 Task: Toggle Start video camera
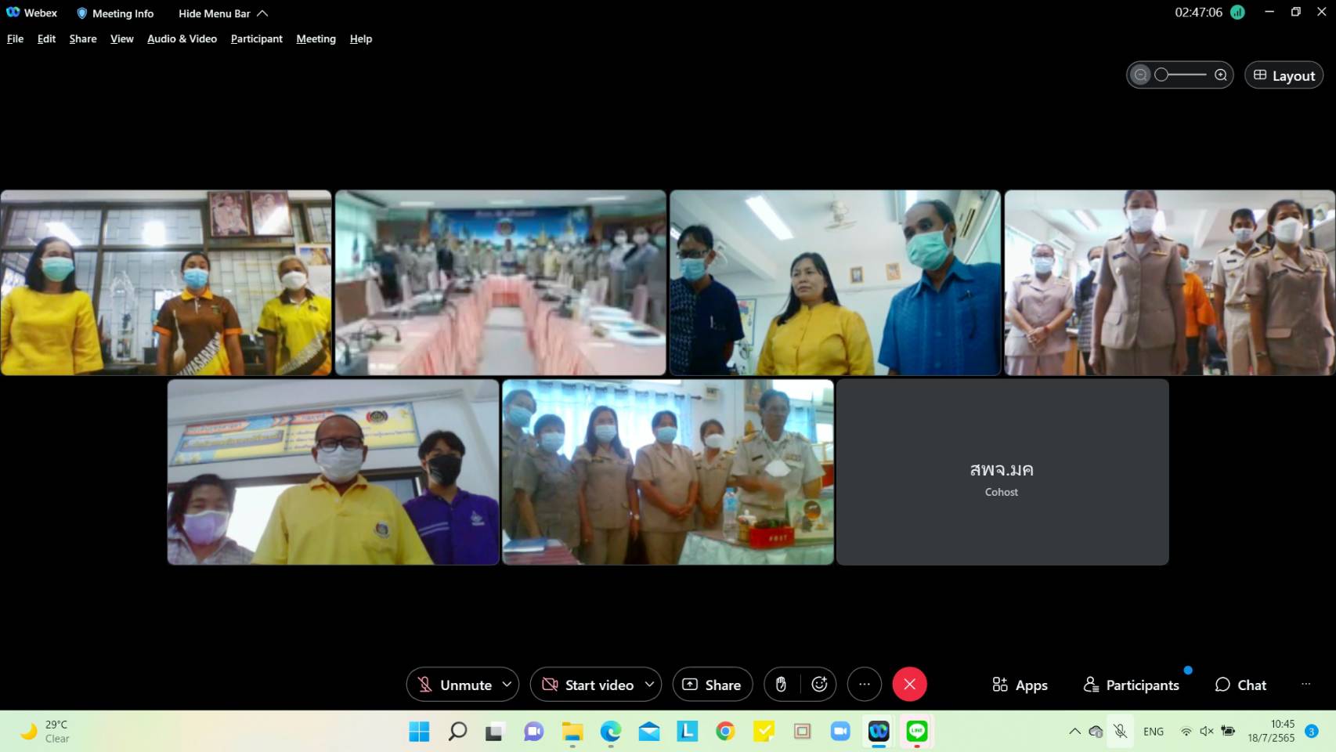coord(588,685)
